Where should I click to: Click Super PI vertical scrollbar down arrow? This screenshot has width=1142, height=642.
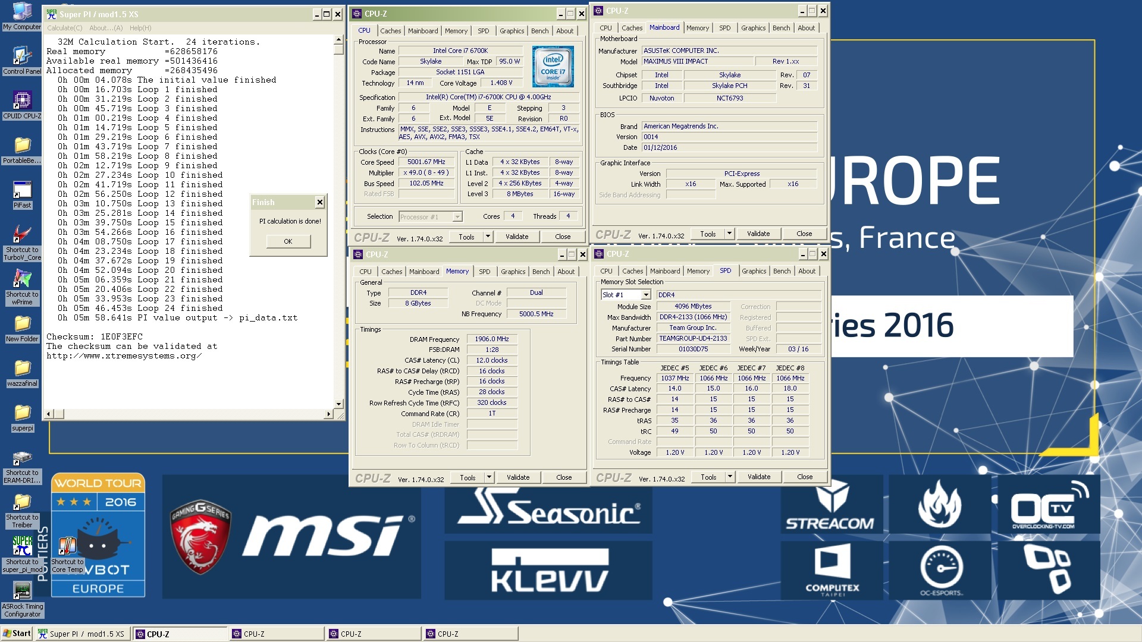click(x=338, y=404)
